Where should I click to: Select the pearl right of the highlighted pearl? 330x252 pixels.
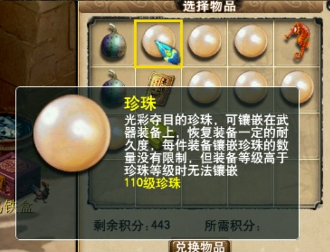[205, 41]
